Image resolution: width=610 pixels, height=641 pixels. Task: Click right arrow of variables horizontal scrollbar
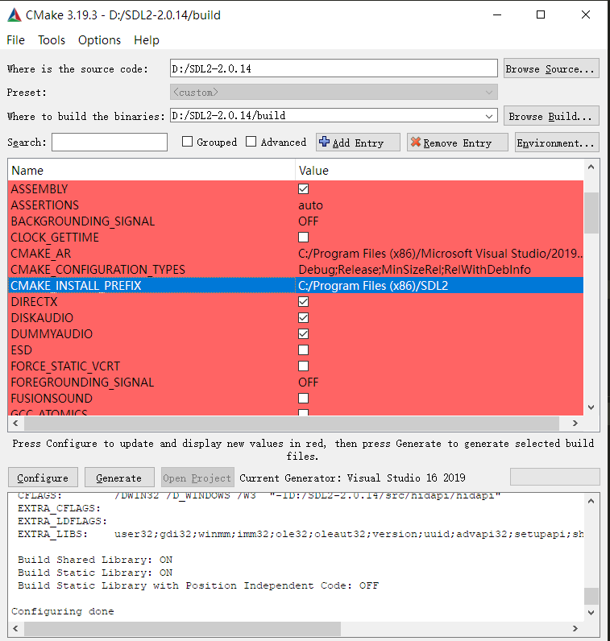575,423
